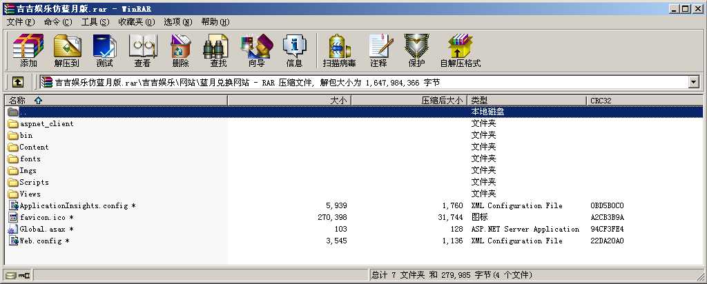This screenshot has width=707, height=284.
Task: Click the Scripts folder icon
Action: coord(13,182)
